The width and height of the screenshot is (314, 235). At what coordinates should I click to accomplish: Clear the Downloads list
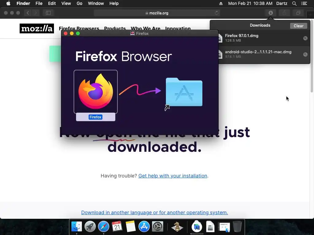click(298, 26)
